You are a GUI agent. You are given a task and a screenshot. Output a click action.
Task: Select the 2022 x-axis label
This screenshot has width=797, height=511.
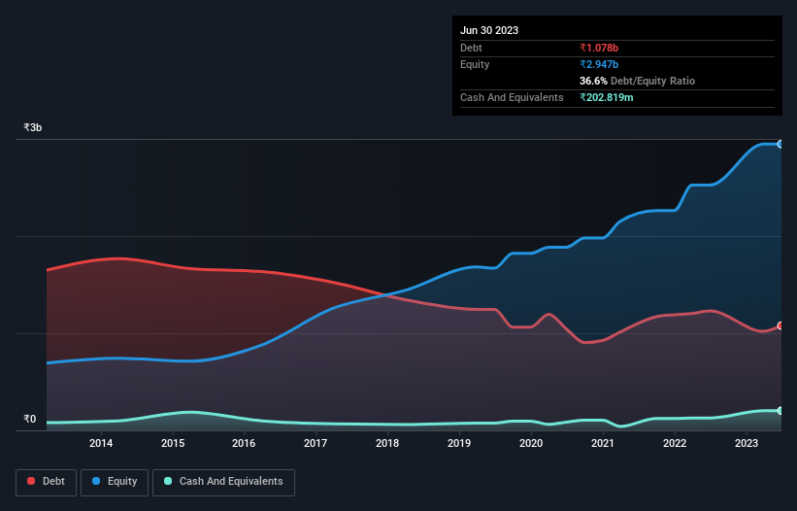tap(675, 443)
